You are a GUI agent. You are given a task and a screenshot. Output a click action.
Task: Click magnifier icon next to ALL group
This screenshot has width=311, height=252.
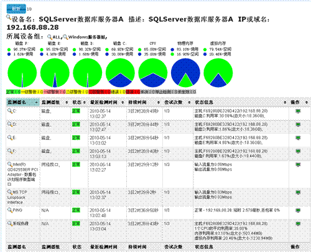point(50,37)
